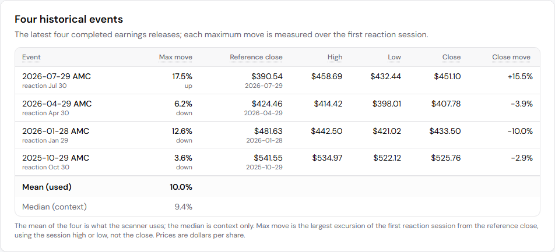Click the $541.55 reference close

pos(268,158)
